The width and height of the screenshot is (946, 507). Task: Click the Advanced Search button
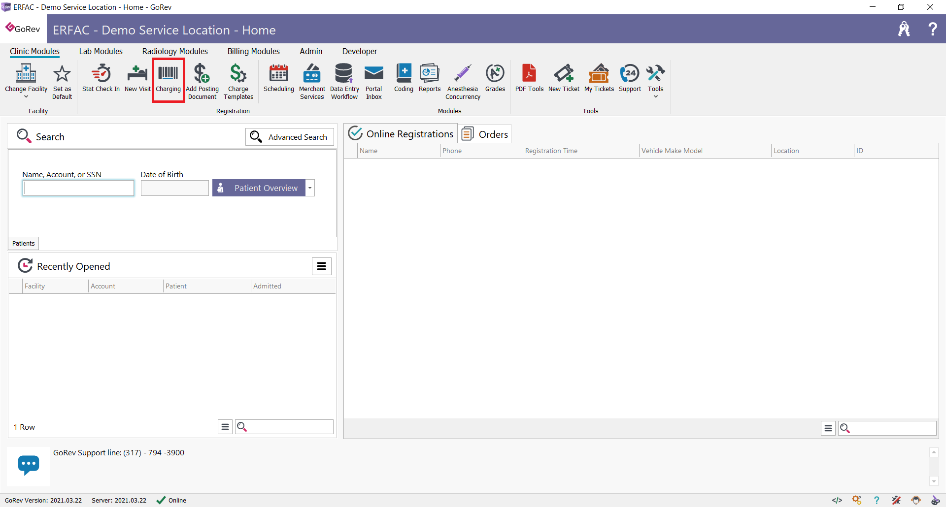click(290, 137)
